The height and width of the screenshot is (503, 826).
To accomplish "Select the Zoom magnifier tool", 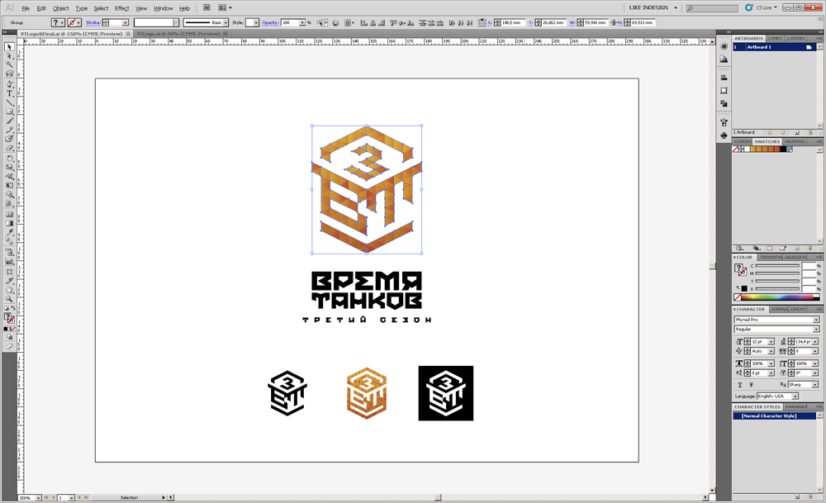I will tap(9, 299).
